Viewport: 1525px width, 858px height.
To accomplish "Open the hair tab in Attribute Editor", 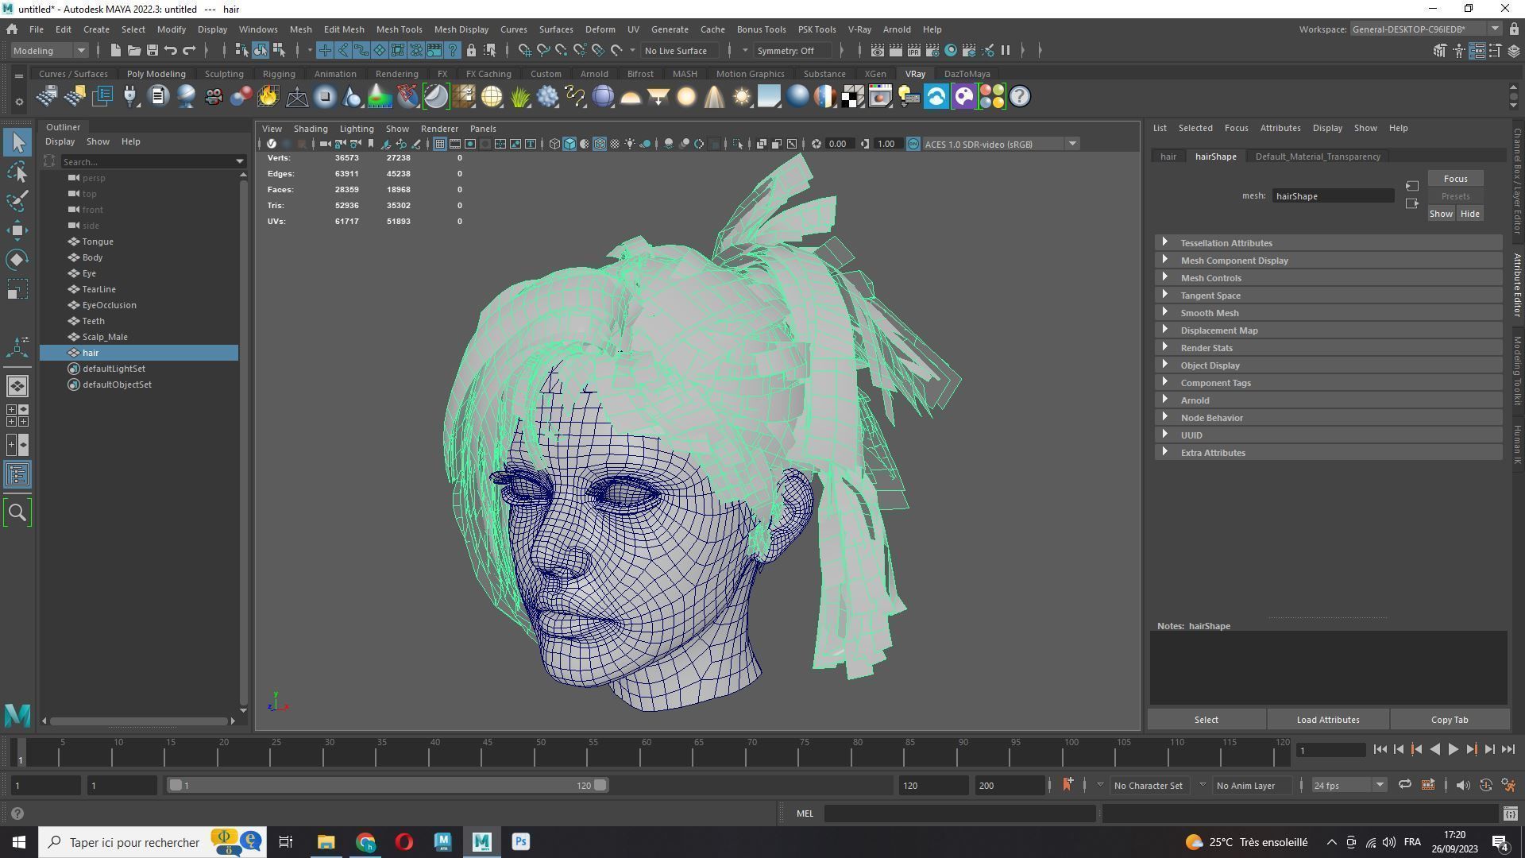I will point(1168,157).
